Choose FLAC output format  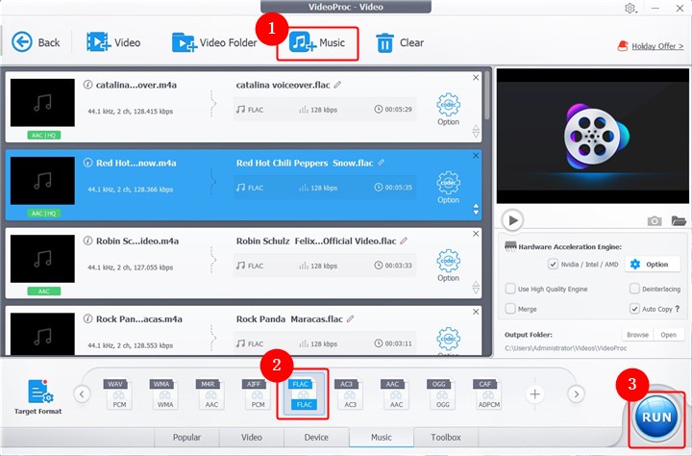[x=304, y=393]
